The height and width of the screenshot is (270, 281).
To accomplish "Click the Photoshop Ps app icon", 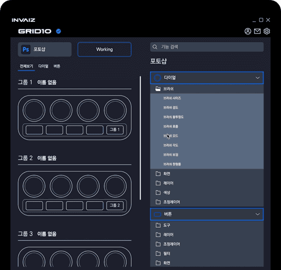I will coord(26,49).
